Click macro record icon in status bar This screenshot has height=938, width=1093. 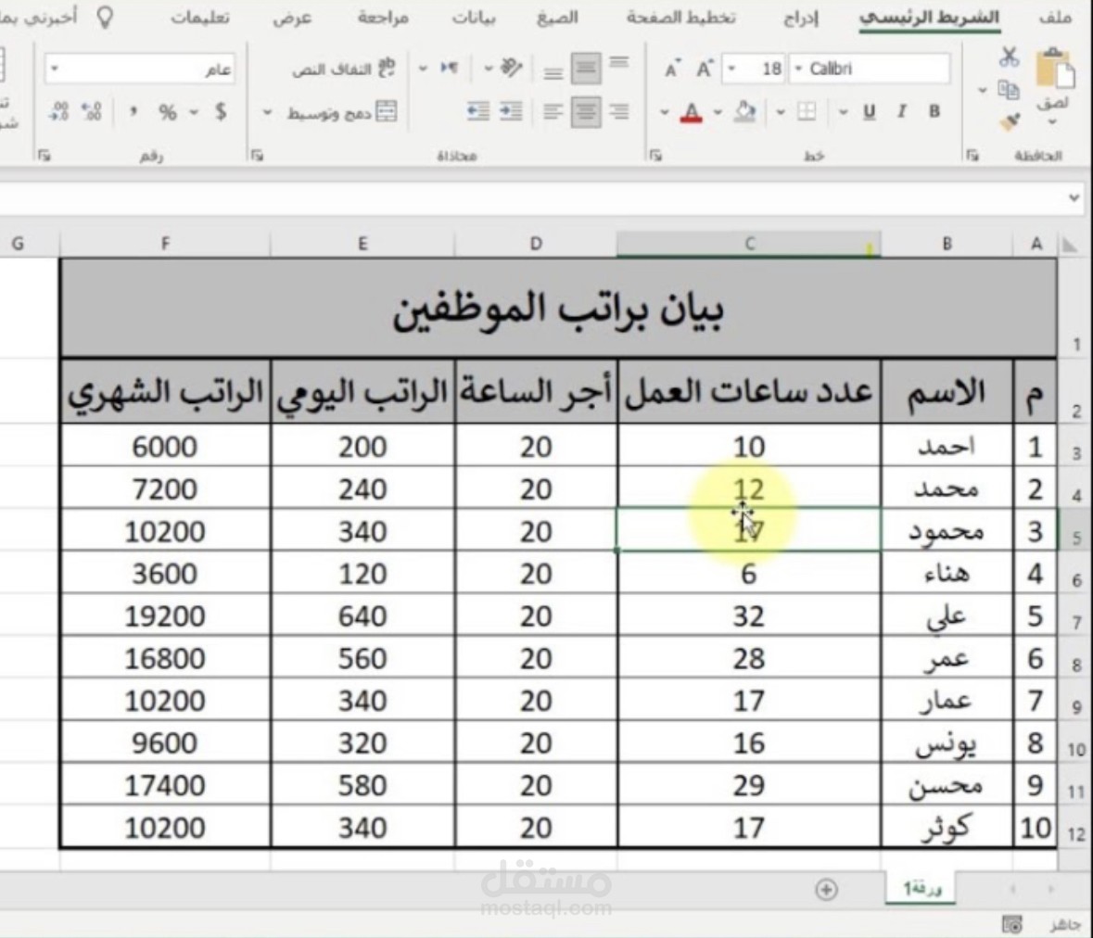[1011, 925]
